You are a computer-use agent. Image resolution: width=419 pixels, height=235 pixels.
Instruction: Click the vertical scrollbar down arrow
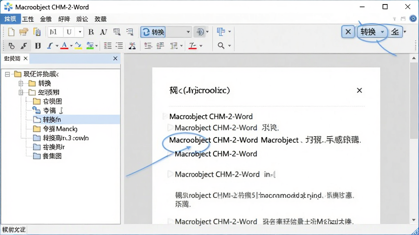(x=414, y=220)
